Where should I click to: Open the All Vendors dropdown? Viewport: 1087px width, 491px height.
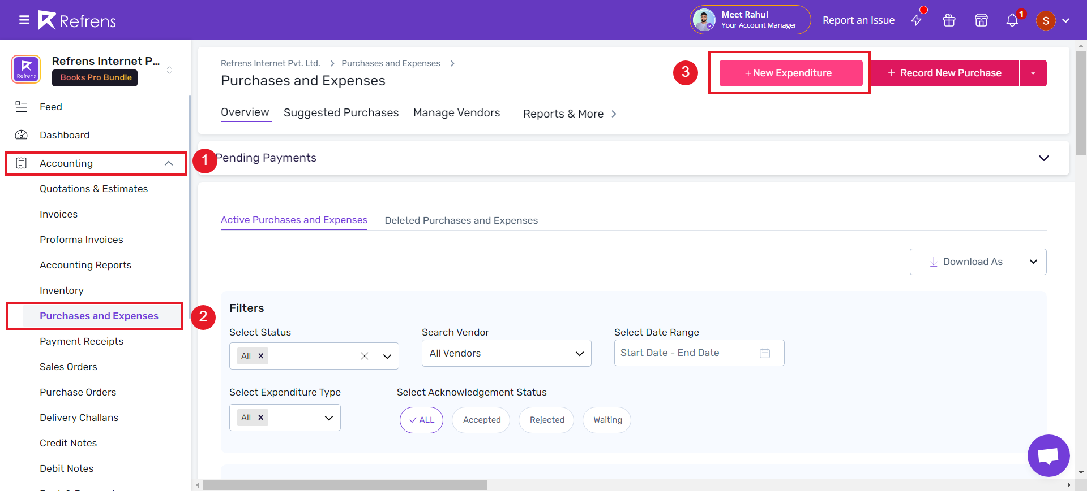[x=507, y=353]
